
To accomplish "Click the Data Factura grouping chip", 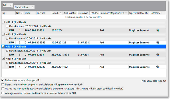I will [24, 7].
